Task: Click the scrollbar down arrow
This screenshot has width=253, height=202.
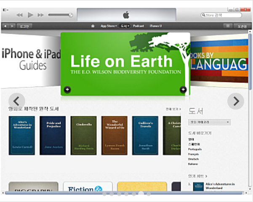Action: (250, 189)
